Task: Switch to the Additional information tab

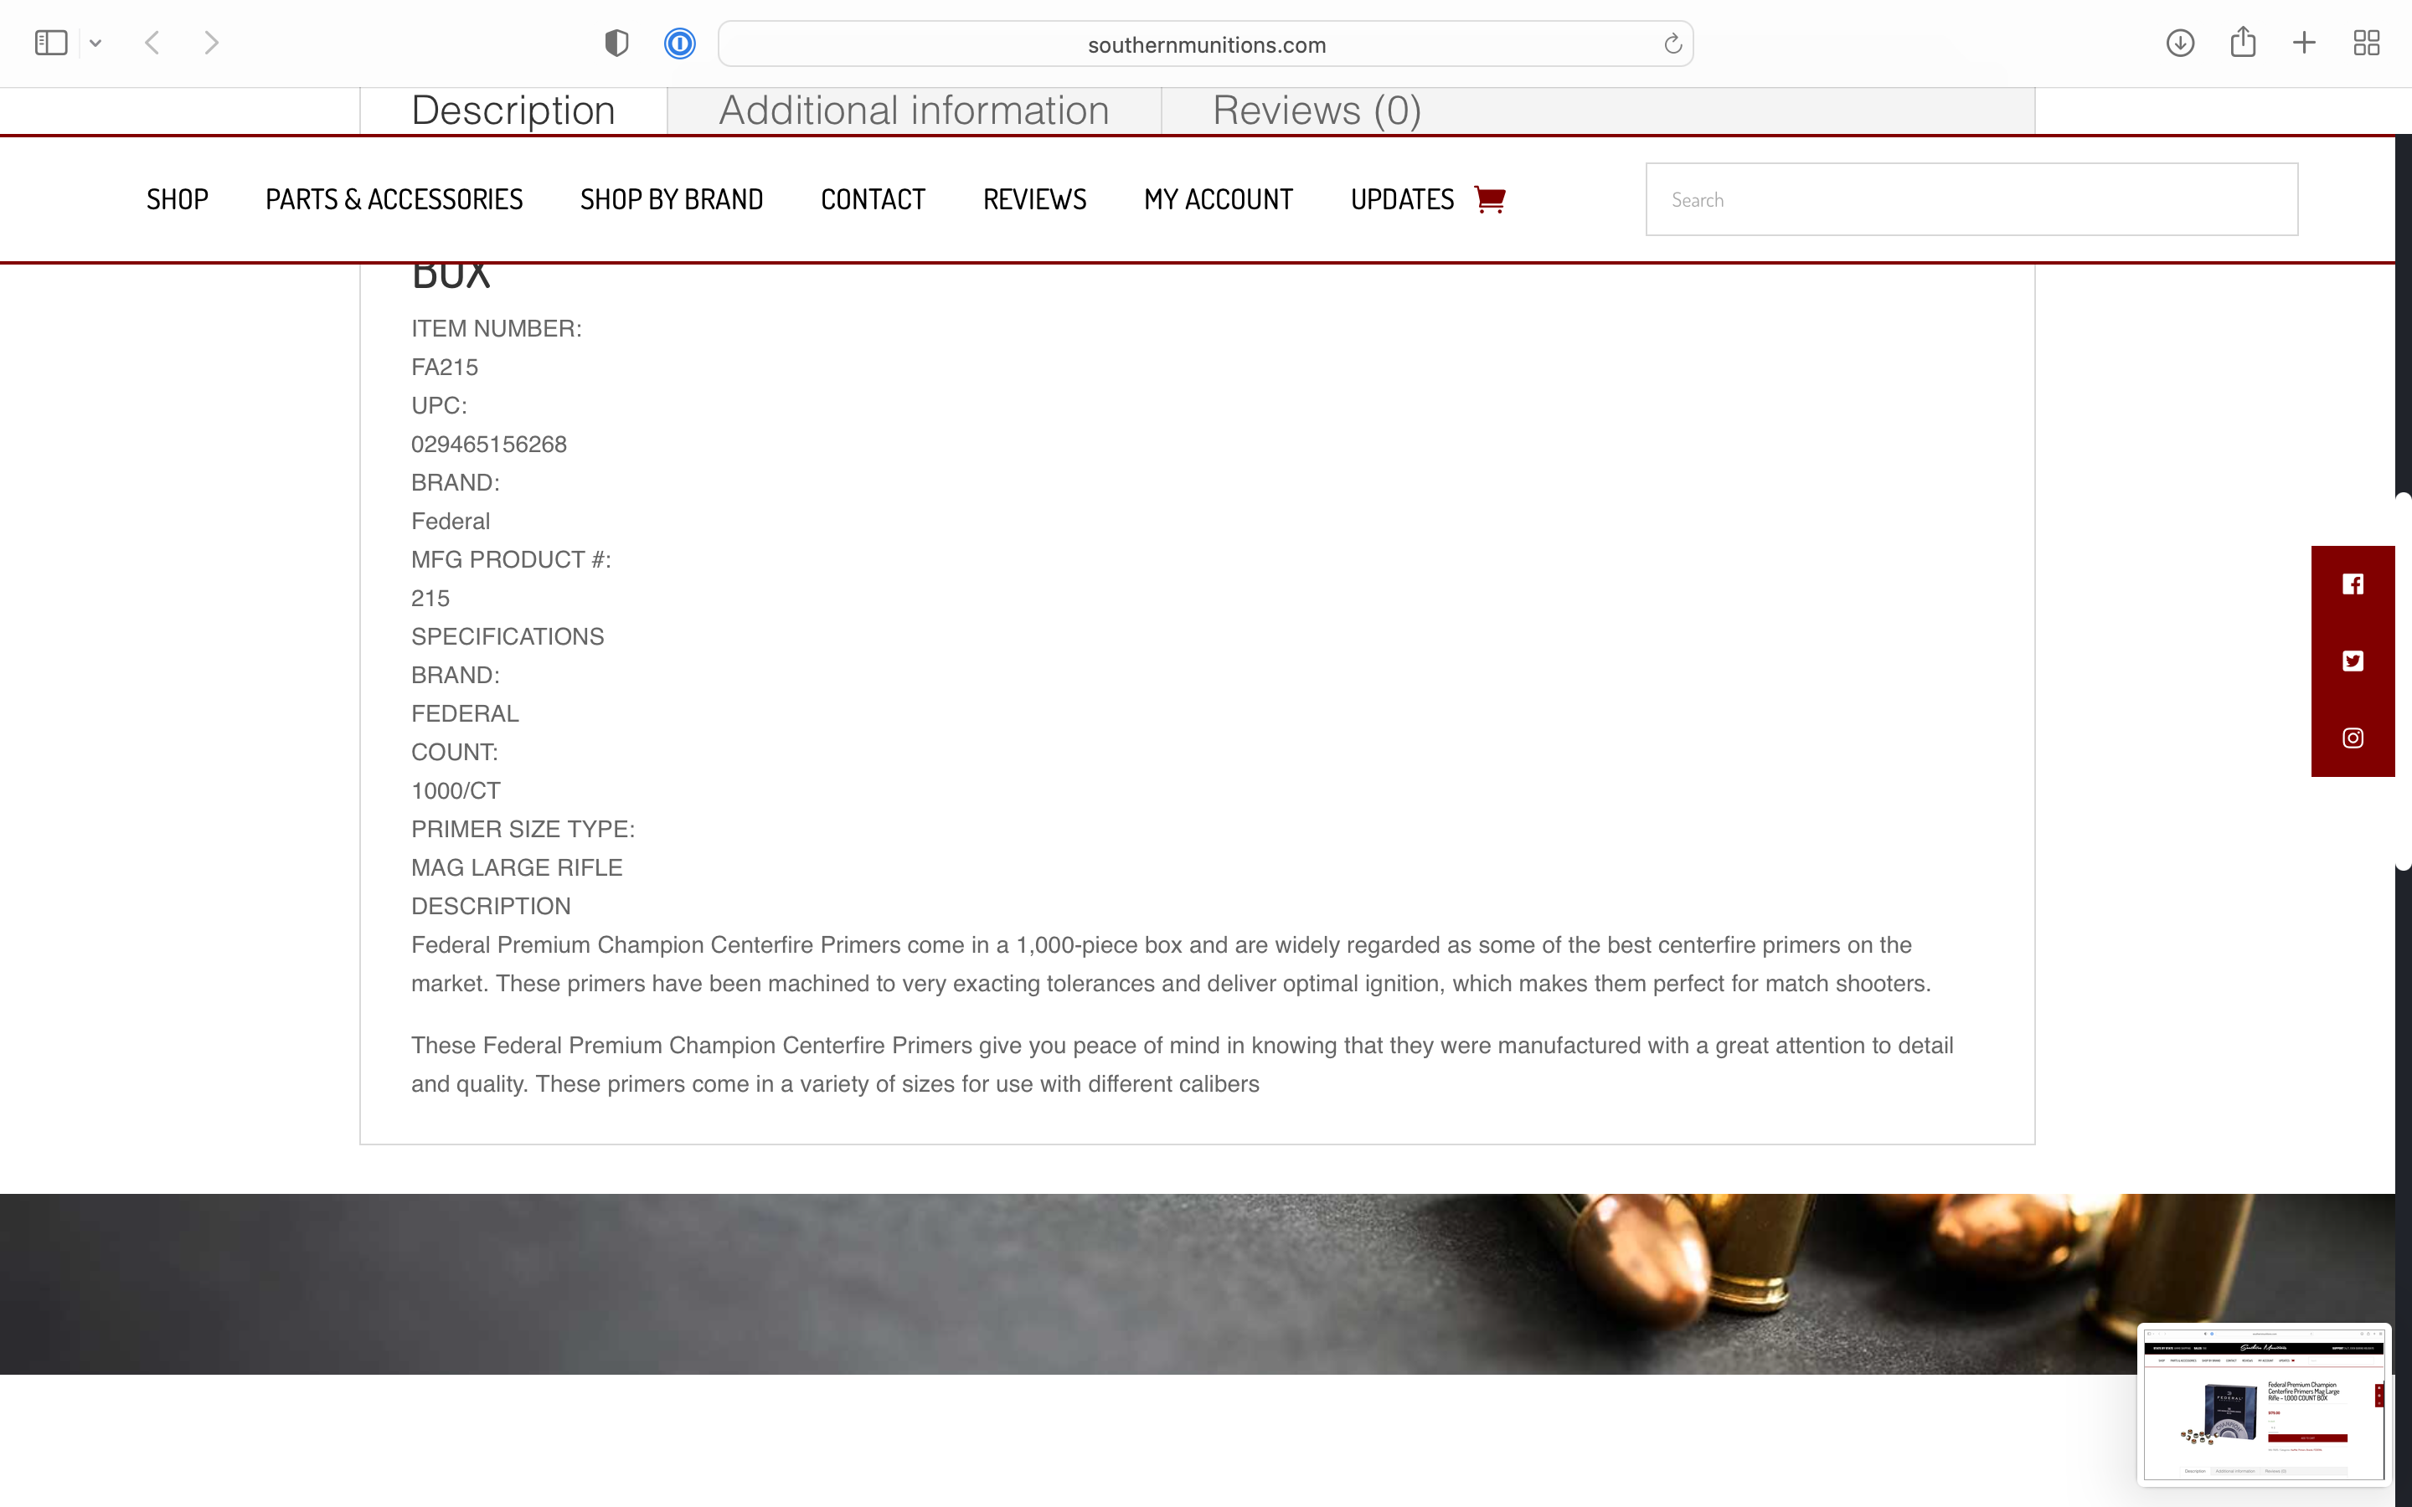Action: [x=914, y=110]
